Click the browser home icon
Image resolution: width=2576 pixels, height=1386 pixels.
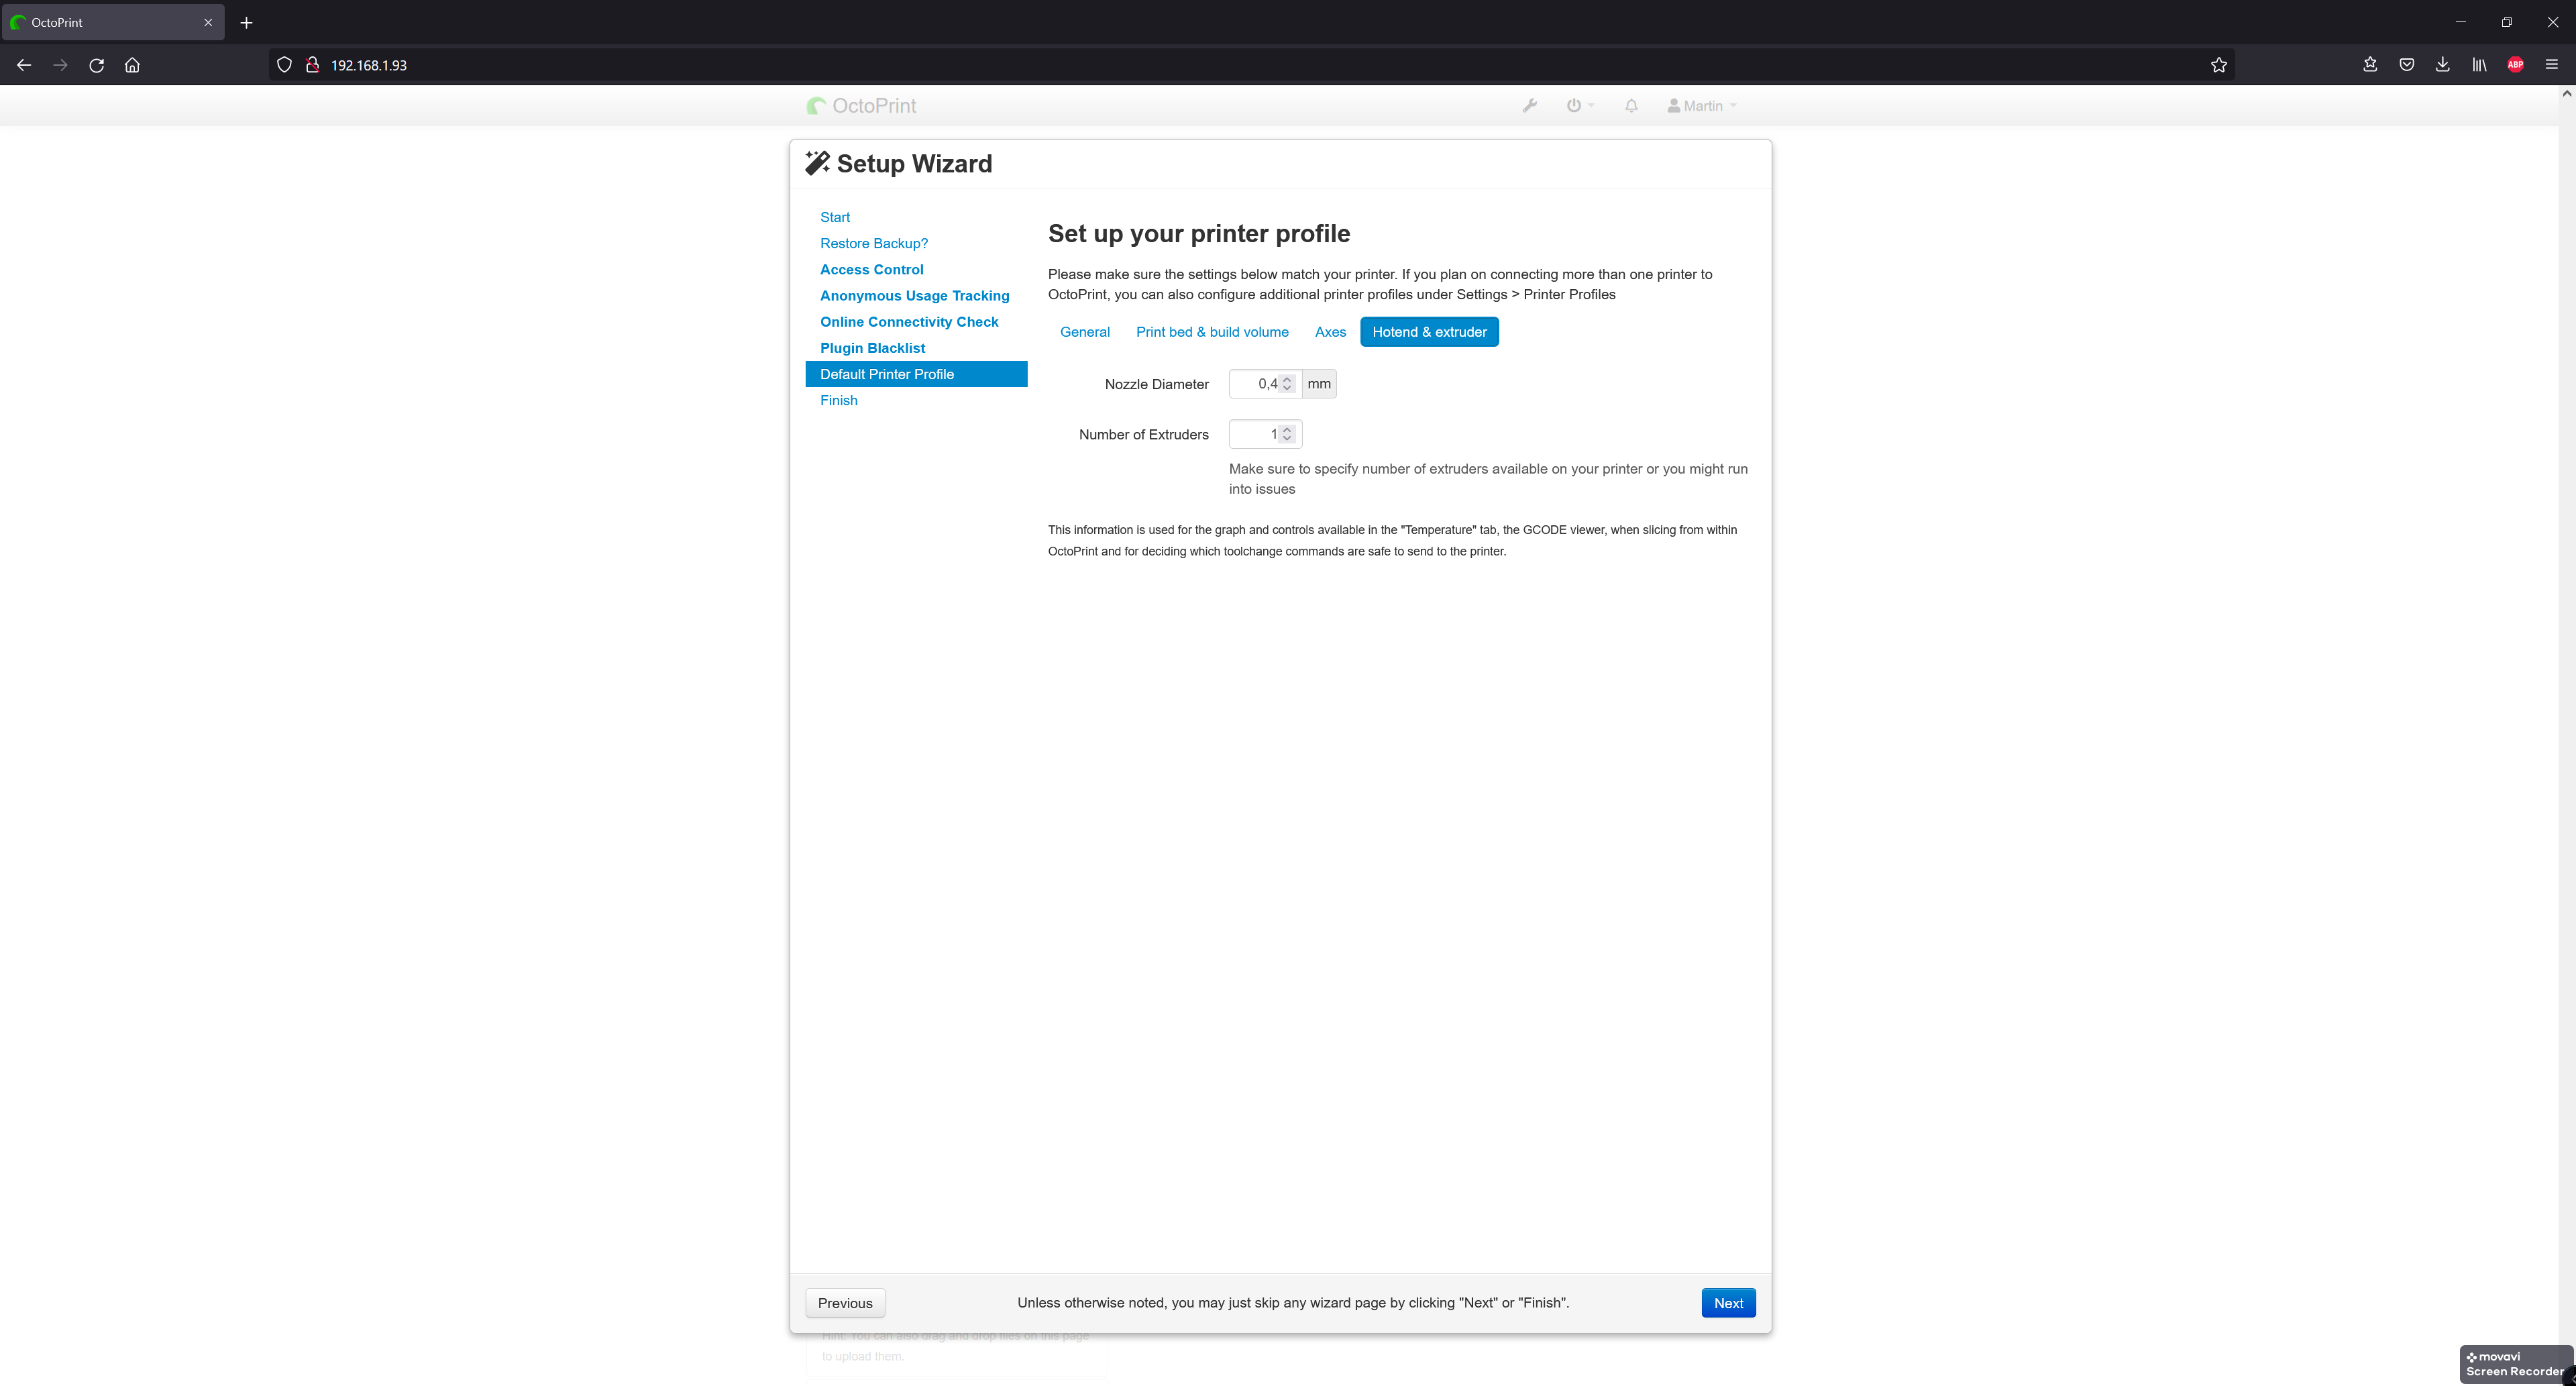(132, 65)
